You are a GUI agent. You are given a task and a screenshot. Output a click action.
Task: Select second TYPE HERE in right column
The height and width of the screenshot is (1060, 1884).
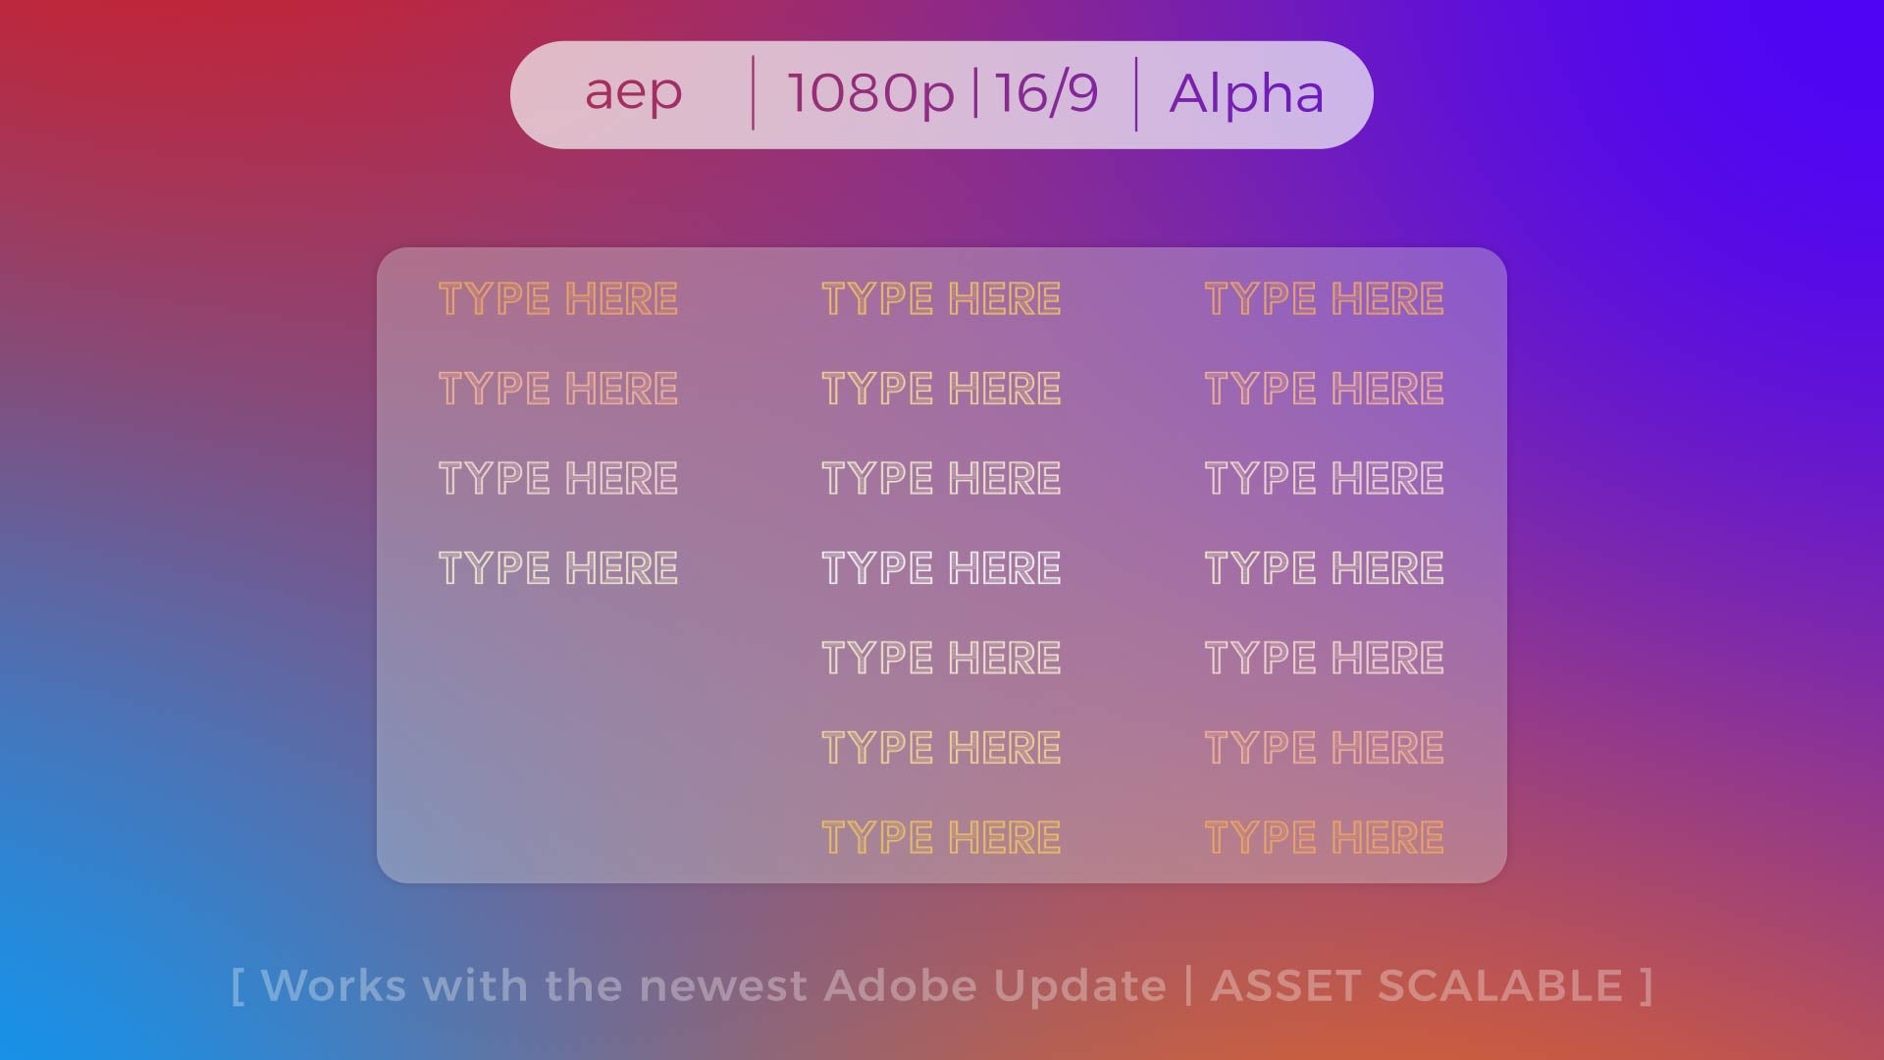[1324, 389]
